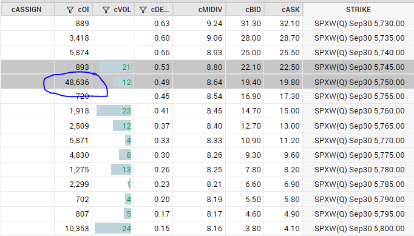Click call bid 6.60
Screen dimensions: 414x236
tap(253, 184)
